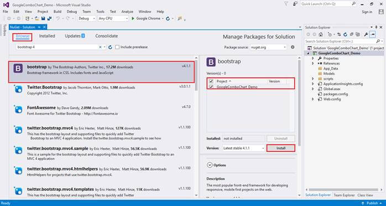The image size is (386, 206).
Task: Click the account avatar icon by Sign in
Action: pyautogui.click(x=381, y=12)
